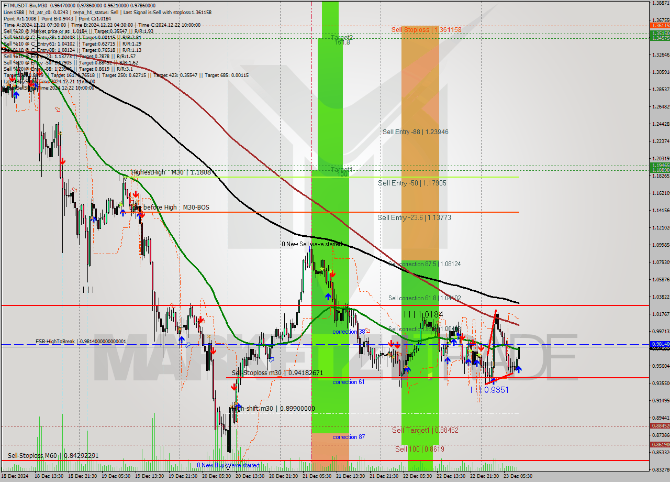
Task: Click the 1.38870 value on the price scale
Action: click(x=660, y=3)
